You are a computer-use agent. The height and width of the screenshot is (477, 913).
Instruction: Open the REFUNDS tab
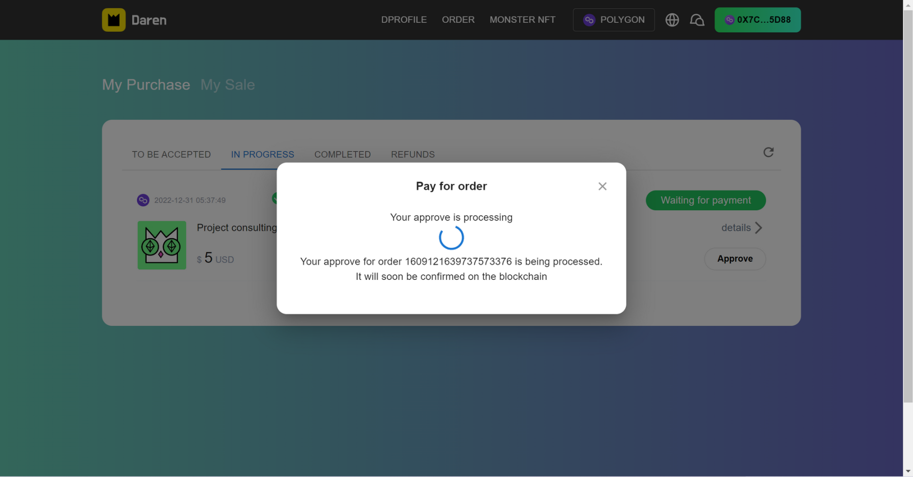coord(412,155)
